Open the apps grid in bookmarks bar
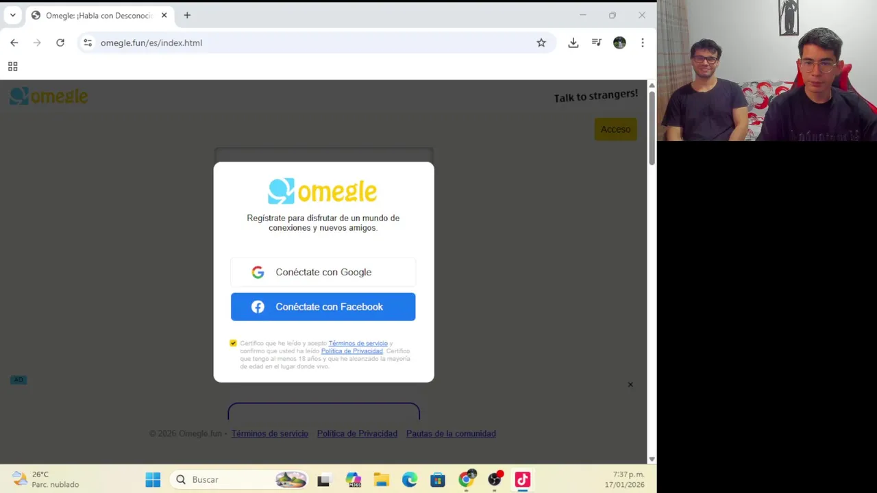 12,66
